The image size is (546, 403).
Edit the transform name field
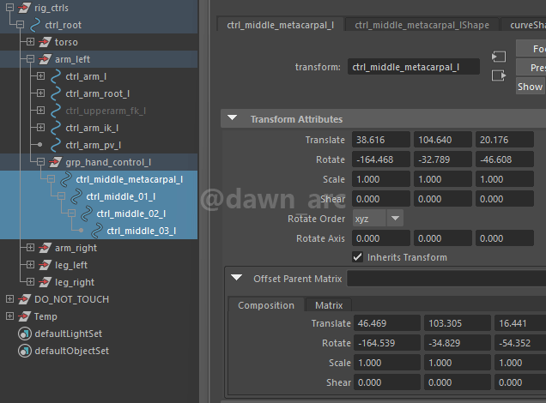[x=413, y=67]
